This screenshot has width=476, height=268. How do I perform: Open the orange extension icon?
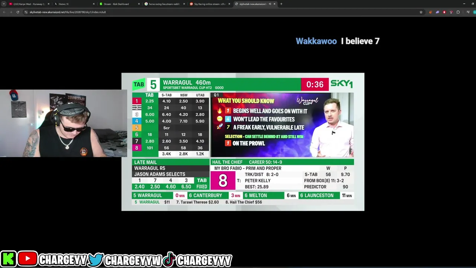pyautogui.click(x=431, y=12)
